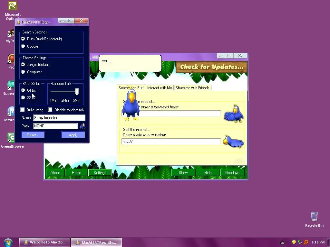
Task: Click the Hide button
Action: (x=208, y=172)
